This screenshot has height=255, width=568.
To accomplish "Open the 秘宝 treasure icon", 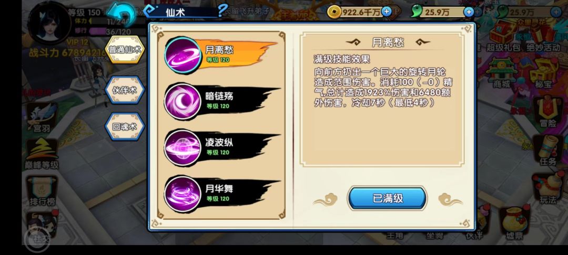I will click(543, 73).
